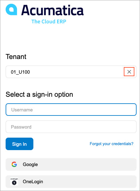Clear the Tenant field with the X icon
Viewport: 140px width, 191px height.
point(129,72)
